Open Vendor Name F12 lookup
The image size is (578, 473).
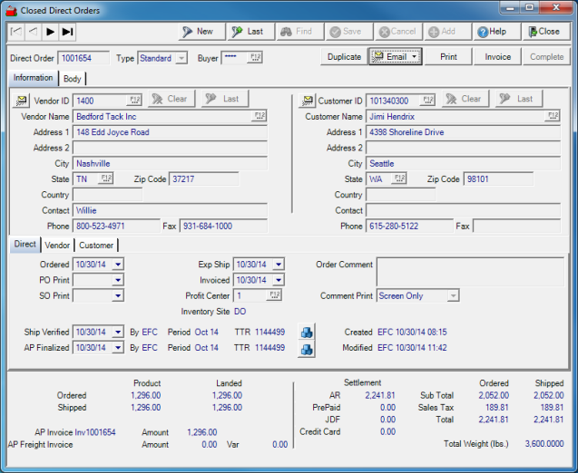point(260,116)
